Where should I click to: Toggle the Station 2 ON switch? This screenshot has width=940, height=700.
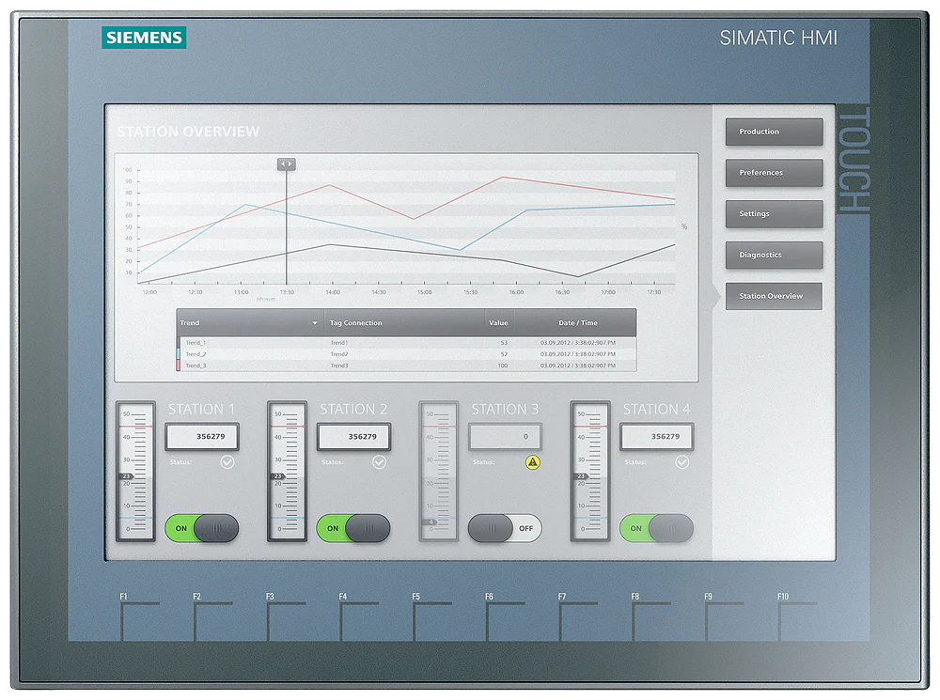tap(352, 529)
